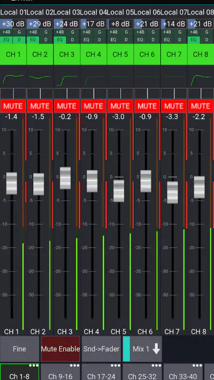Screen dimensions: 214x380
Task: Enable the Fine fader adjustment button
Action: [x=19, y=349]
